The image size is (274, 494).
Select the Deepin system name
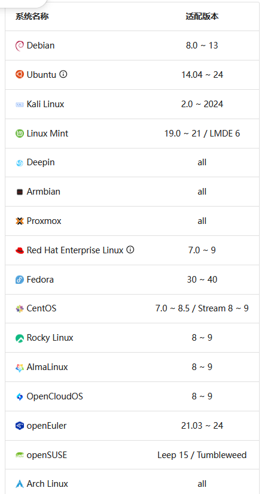[x=41, y=162]
